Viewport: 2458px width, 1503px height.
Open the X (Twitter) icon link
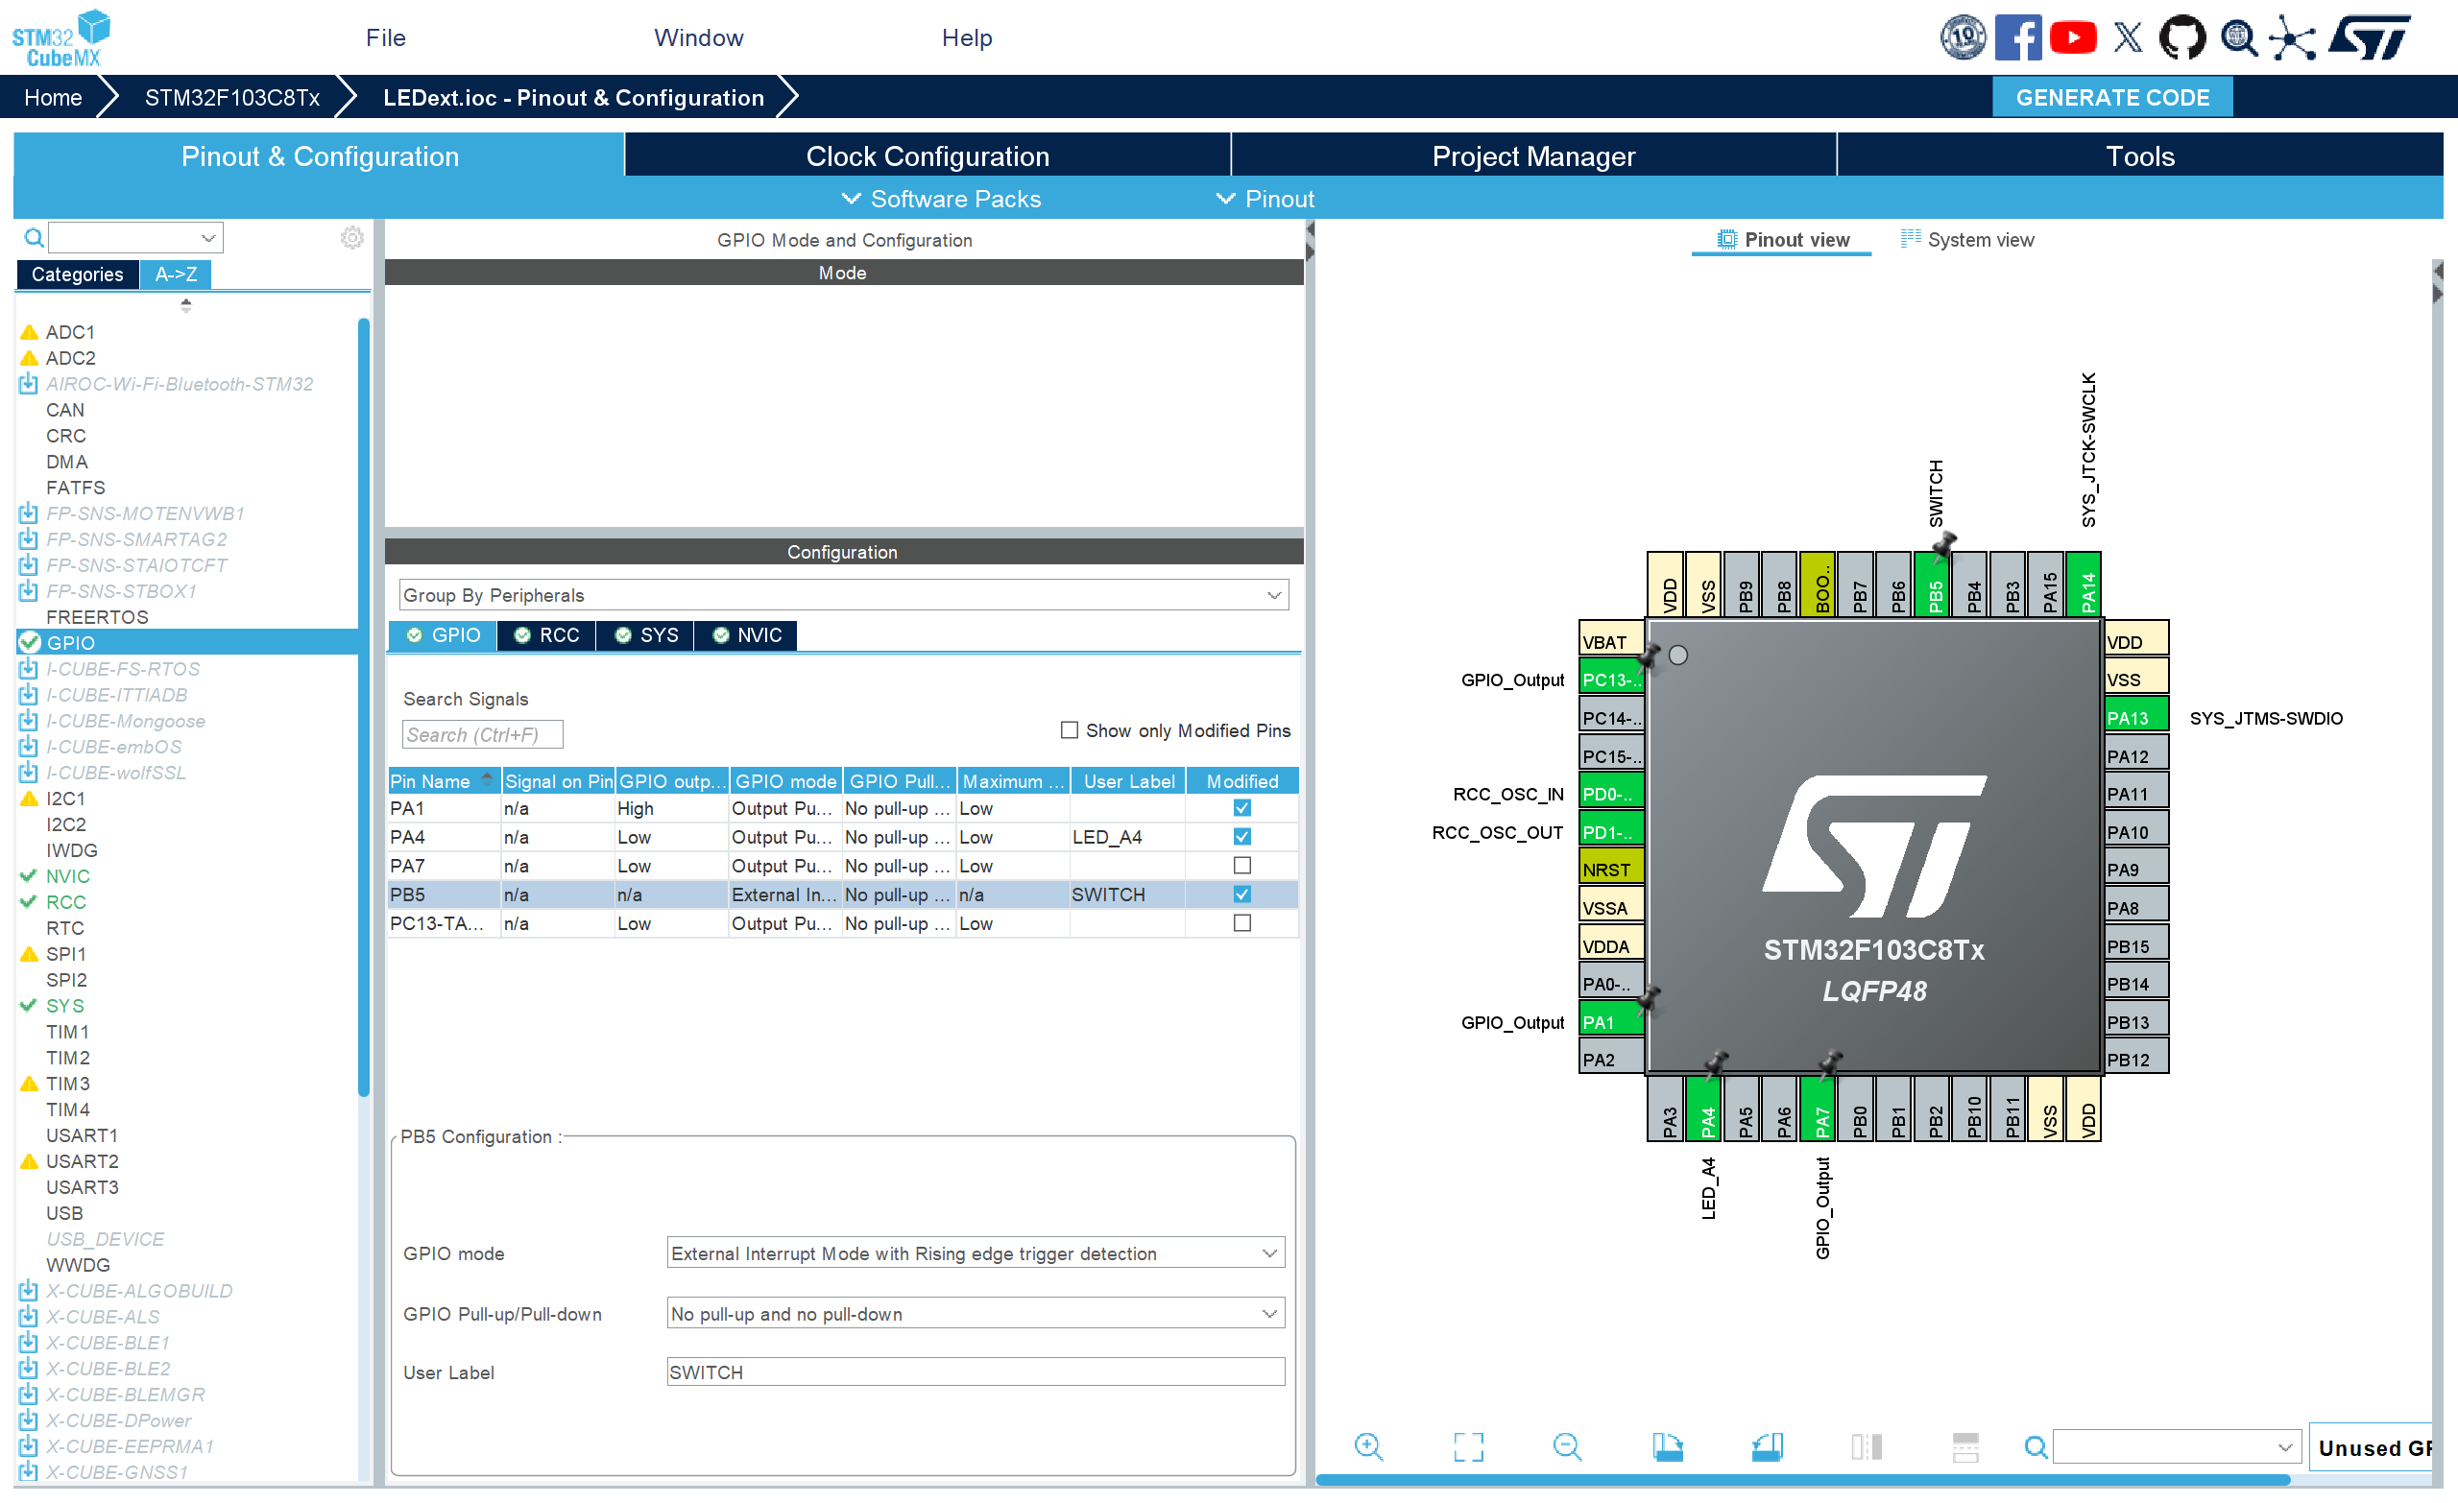coord(2128,37)
